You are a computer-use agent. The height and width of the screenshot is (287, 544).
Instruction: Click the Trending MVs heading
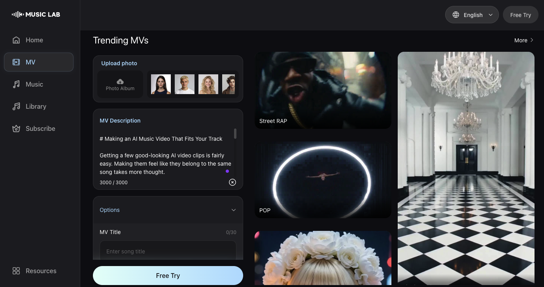121,40
